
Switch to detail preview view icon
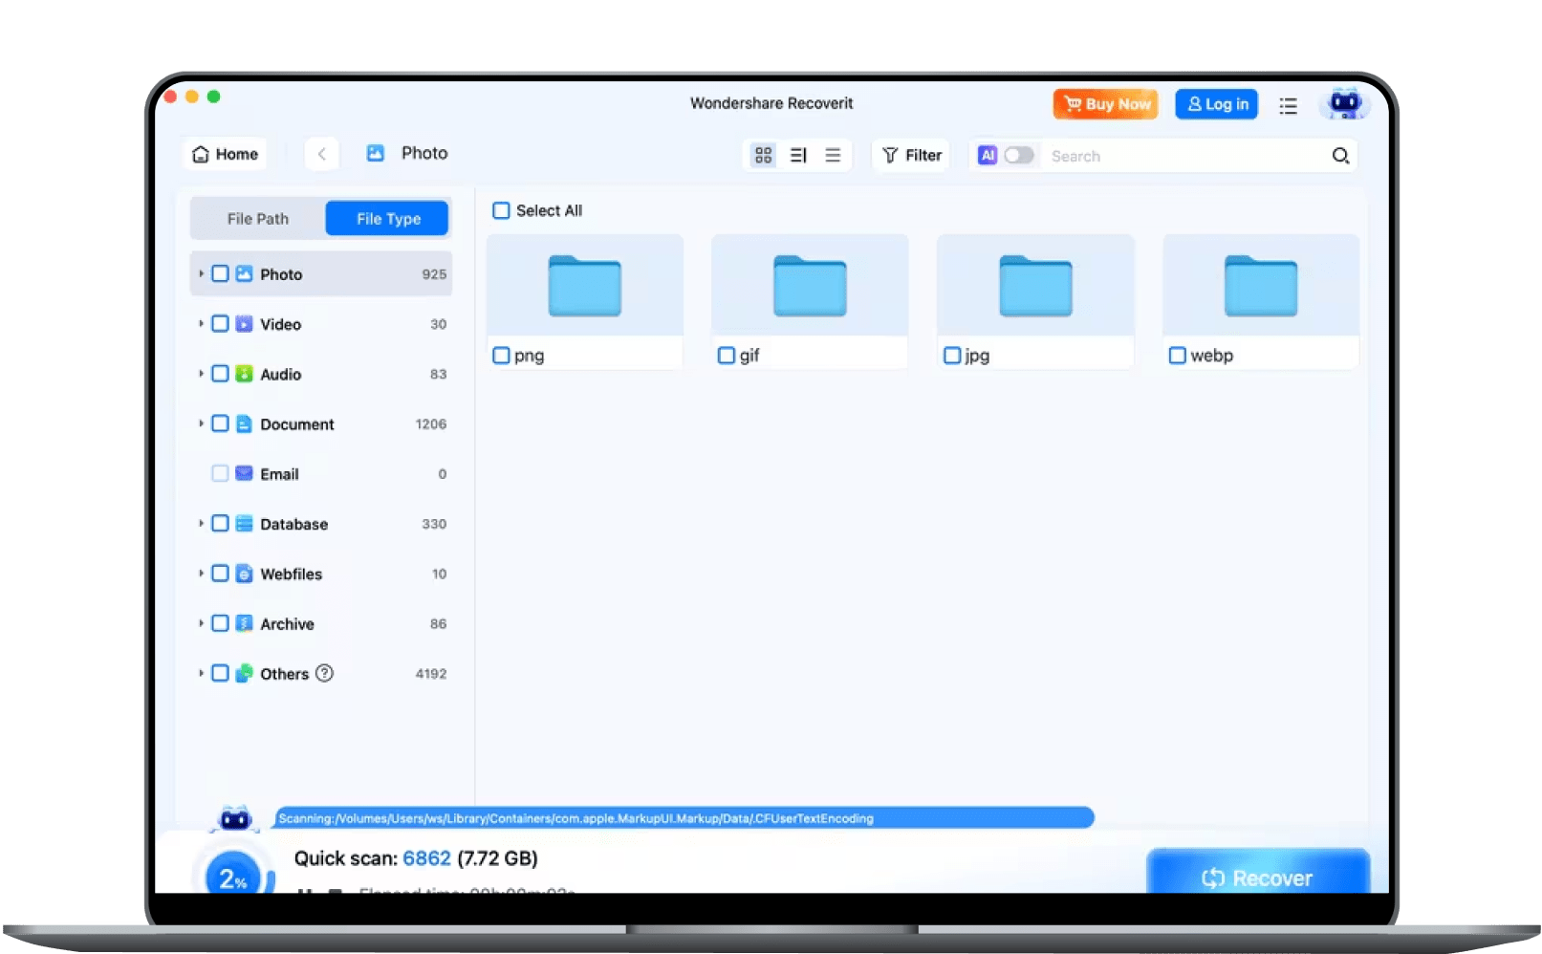tap(798, 155)
